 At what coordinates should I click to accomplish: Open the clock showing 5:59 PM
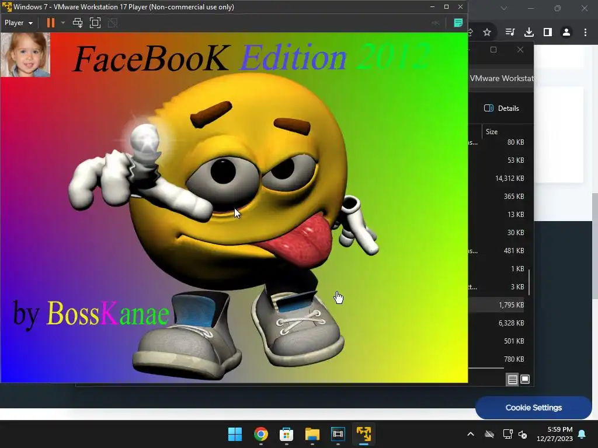555,434
